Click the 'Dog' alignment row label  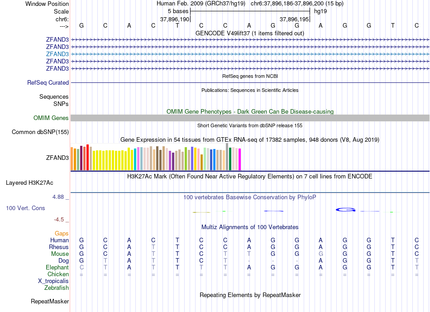63,261
